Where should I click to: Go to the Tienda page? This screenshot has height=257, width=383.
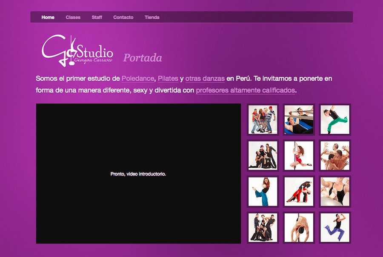[x=152, y=17]
